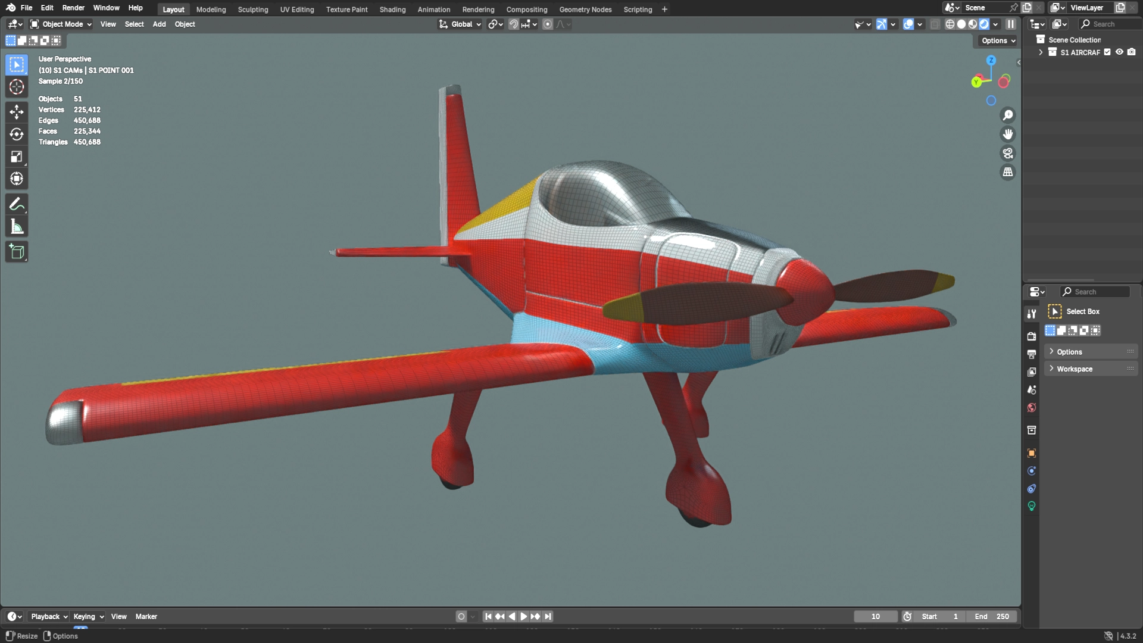Viewport: 1143px width, 643px height.
Task: Uncheck S1 AIRCRAF exclude checkbox
Action: pyautogui.click(x=1107, y=52)
